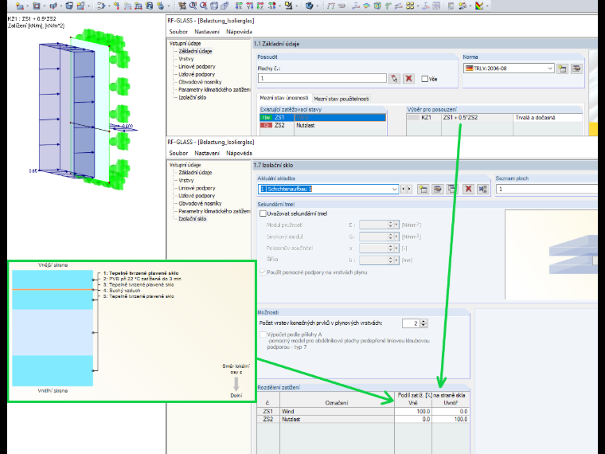Viewport: 605px width, 454px height.
Task: Click arrow button next to Modul pružnosti E field
Action: coord(396,225)
